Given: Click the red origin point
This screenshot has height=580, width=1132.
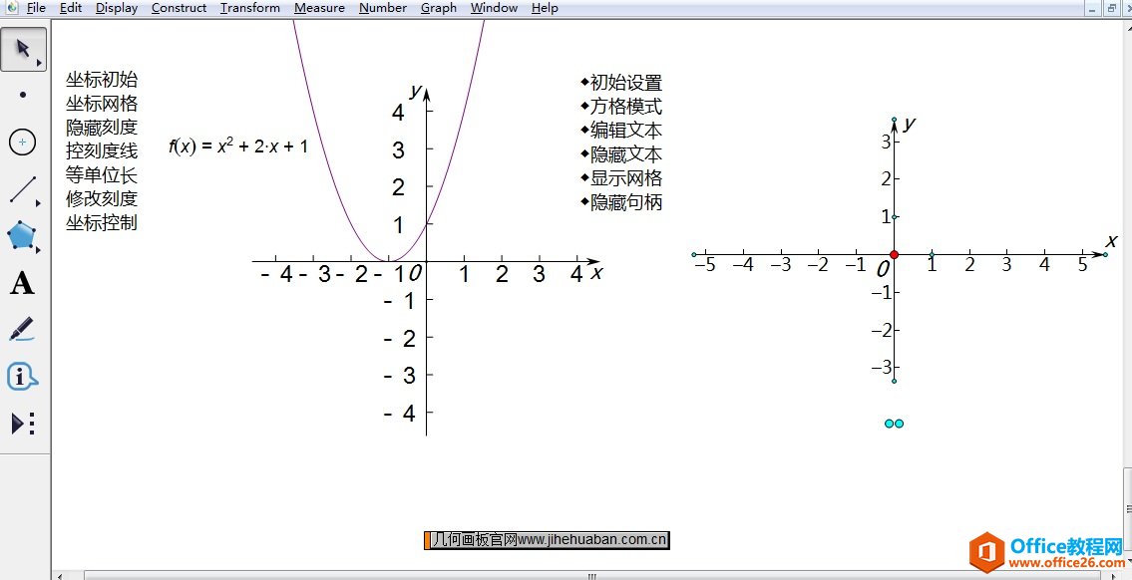Looking at the screenshot, I should tap(894, 255).
